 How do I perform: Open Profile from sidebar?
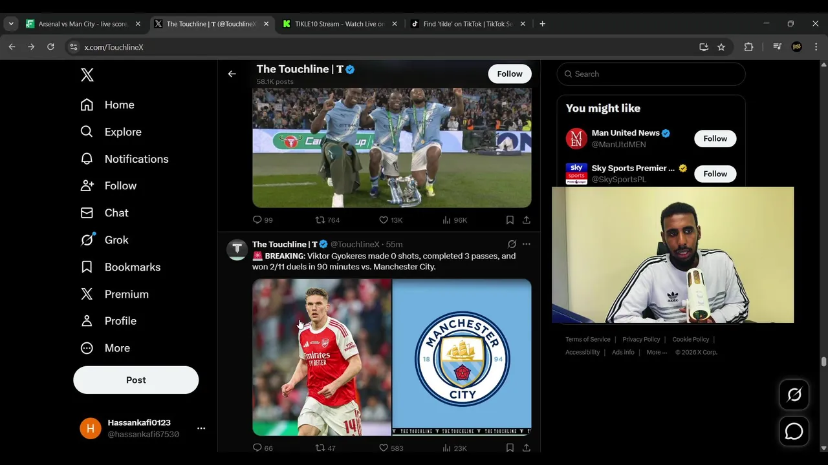point(108,321)
